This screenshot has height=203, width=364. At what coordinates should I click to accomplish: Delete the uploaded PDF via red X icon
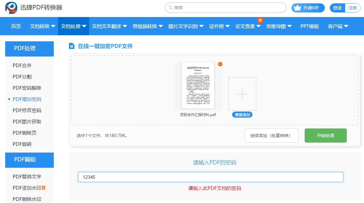point(220,64)
